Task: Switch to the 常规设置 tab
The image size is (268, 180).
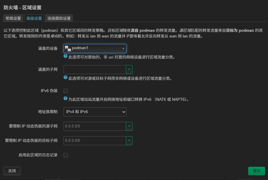Action: (13, 18)
